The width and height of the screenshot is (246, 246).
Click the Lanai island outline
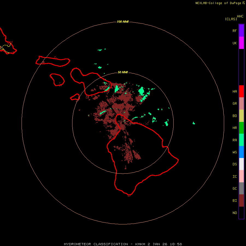coord(57,80)
